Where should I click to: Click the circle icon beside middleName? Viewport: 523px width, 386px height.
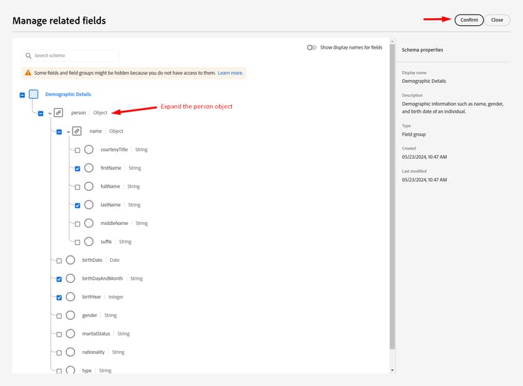pos(89,223)
